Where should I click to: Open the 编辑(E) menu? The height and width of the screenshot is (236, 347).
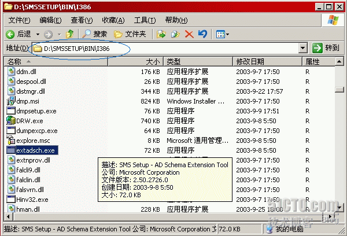[x=50, y=20]
